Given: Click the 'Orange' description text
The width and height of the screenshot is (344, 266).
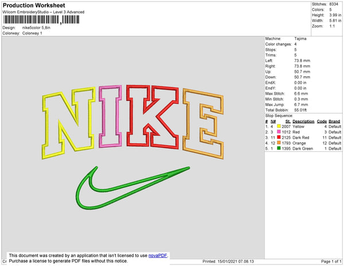Looking at the screenshot, I should 299,143.
